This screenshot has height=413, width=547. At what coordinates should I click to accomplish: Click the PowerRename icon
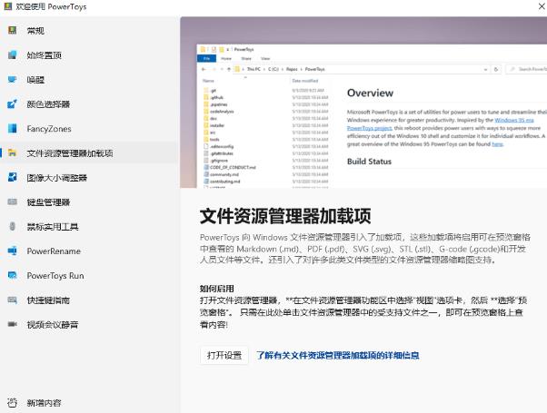pyautogui.click(x=12, y=251)
